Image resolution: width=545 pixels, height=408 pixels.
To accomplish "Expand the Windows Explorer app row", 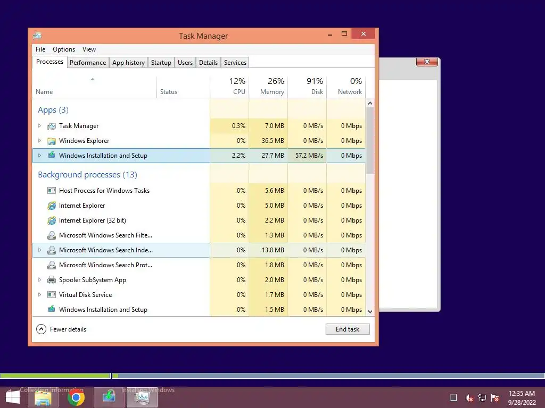I will pyautogui.click(x=39, y=141).
